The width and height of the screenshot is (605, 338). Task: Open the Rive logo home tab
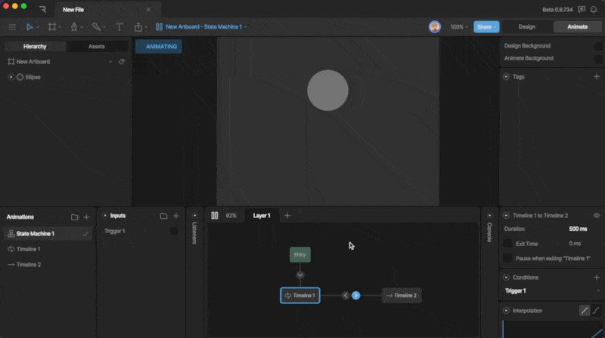click(x=42, y=10)
